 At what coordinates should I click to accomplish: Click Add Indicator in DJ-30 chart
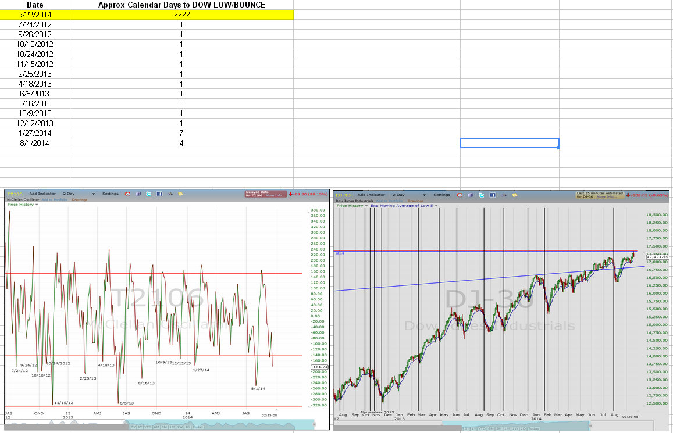(371, 195)
